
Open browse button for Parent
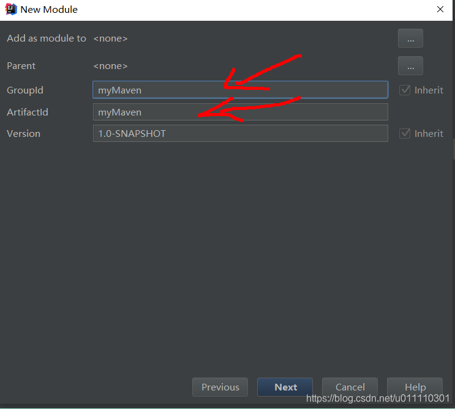[410, 66]
